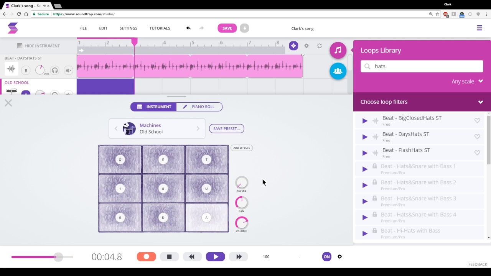Tap the drum pad E
This screenshot has width=491, height=276.
(163, 159)
